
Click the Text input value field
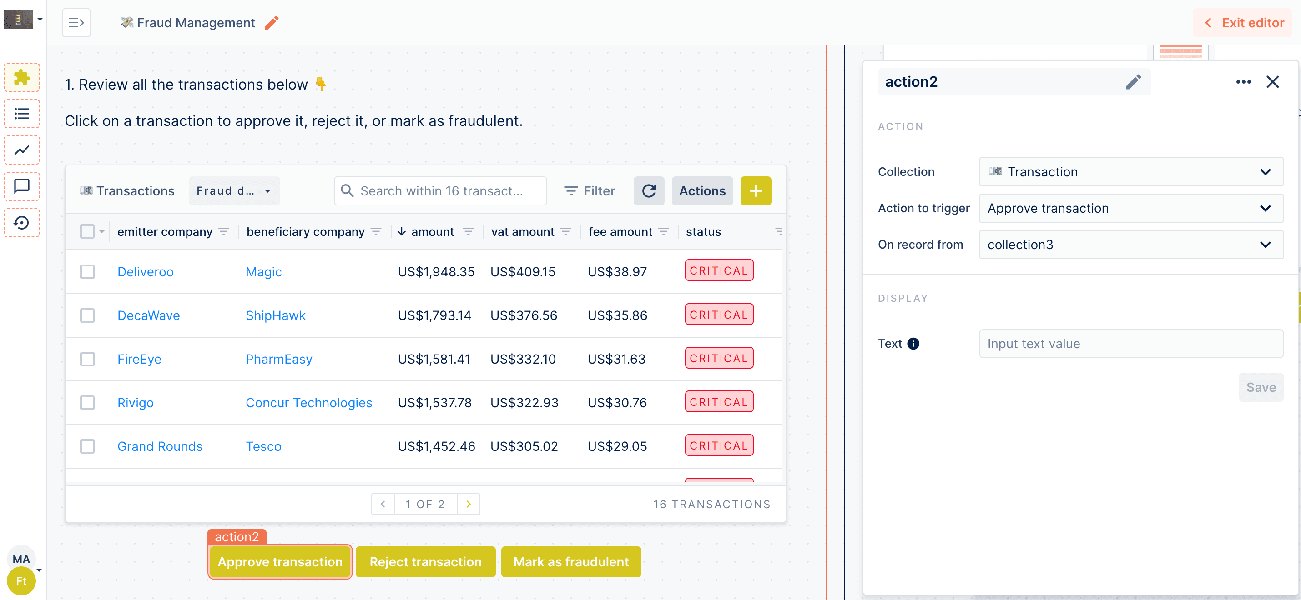click(x=1130, y=344)
